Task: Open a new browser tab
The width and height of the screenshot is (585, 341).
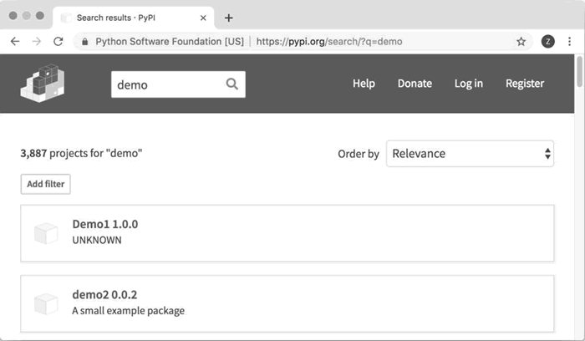Action: (229, 18)
